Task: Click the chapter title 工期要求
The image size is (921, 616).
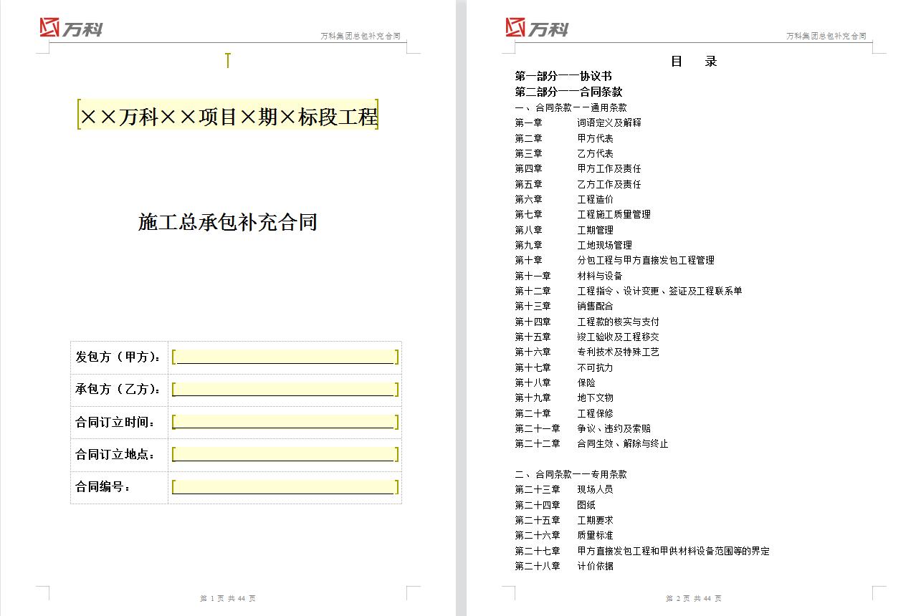Action: (595, 520)
